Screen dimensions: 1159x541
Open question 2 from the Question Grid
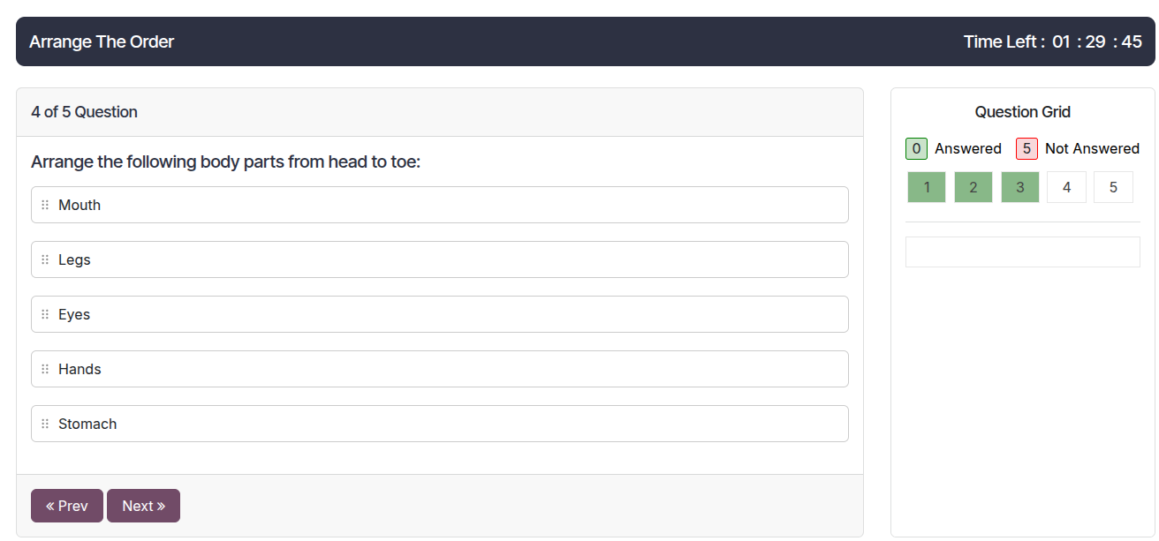click(973, 187)
